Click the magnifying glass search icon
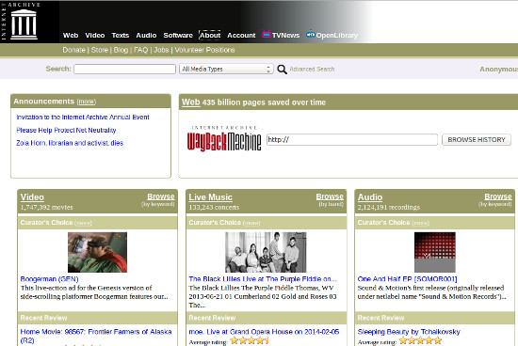Image resolution: width=518 pixels, height=346 pixels. tap(282, 70)
